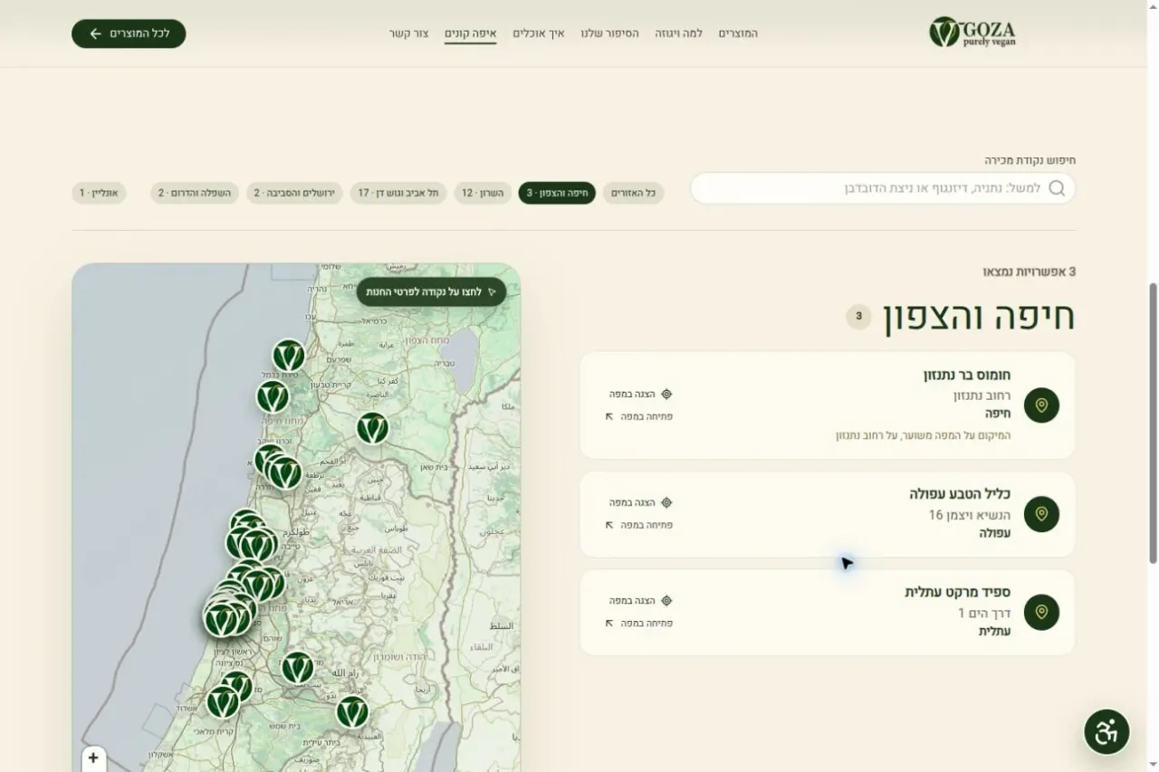Select the map marker near Jerusalem

[x=352, y=711]
